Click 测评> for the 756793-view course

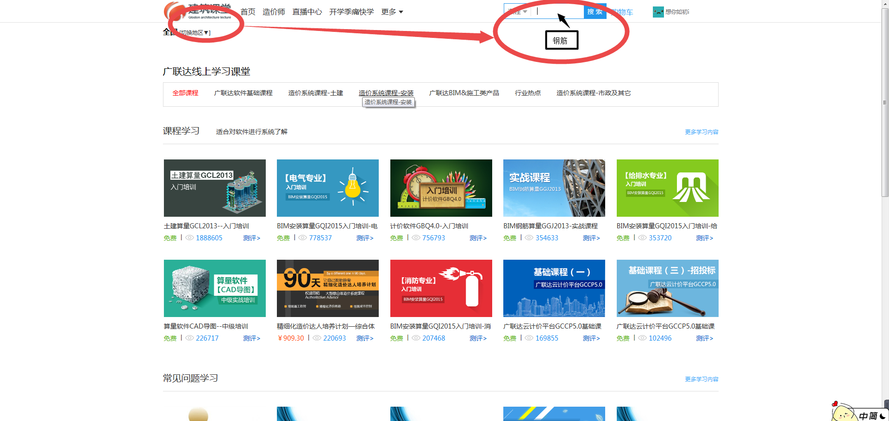(478, 238)
